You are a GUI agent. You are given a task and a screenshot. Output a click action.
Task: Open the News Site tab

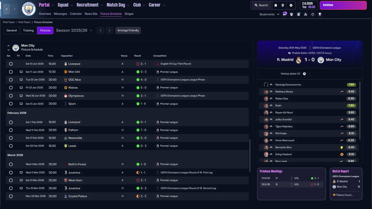pyautogui.click(x=91, y=14)
